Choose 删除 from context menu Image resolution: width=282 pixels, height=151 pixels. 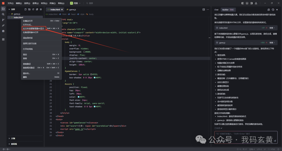pyautogui.click(x=41, y=77)
